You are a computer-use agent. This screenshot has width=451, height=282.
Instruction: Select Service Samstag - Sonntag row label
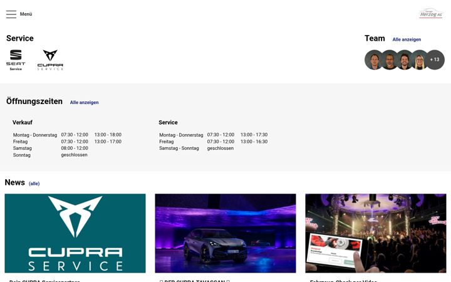(x=179, y=148)
